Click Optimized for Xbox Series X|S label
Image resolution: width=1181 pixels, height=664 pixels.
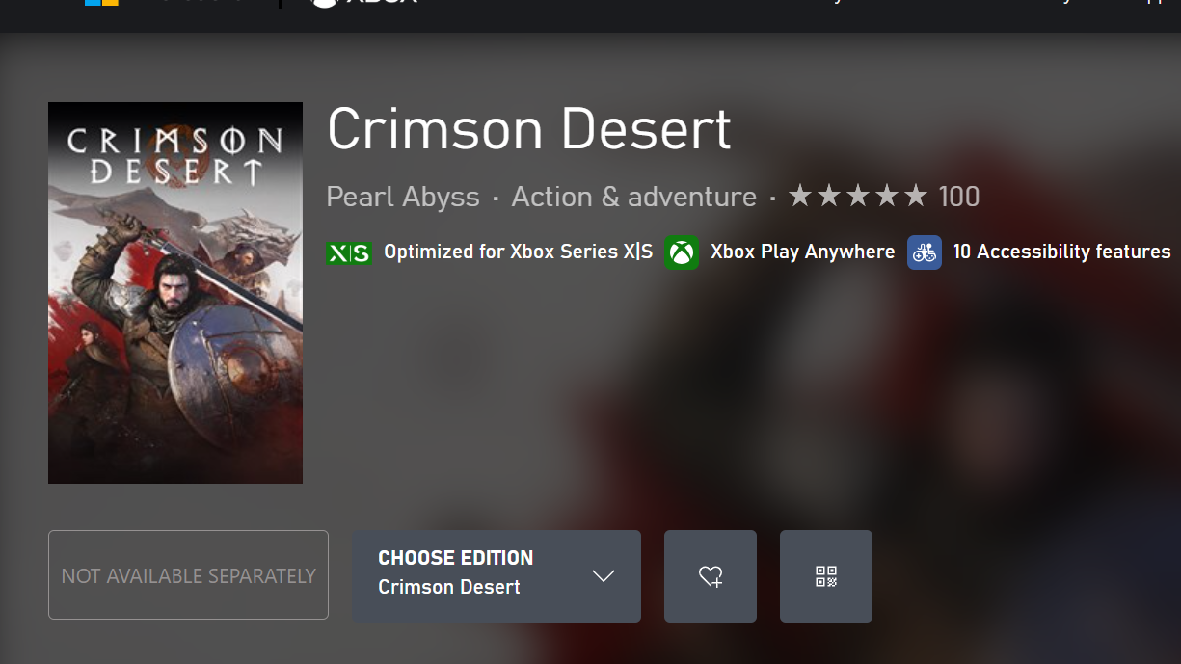[x=519, y=252]
